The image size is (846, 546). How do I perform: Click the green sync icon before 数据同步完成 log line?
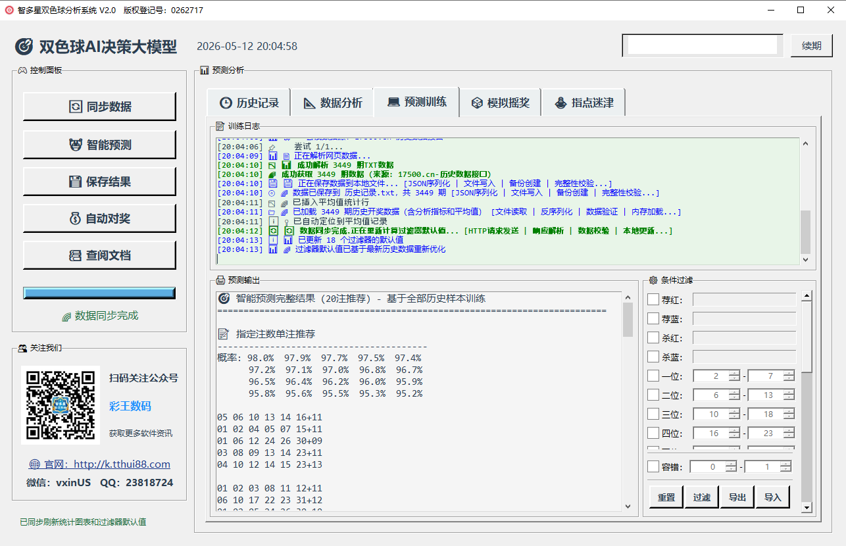[x=289, y=231]
